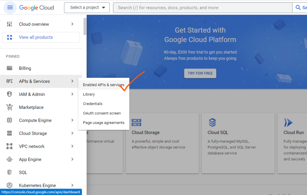Click the IAM & Admin label
The width and height of the screenshot is (307, 195).
(32, 94)
